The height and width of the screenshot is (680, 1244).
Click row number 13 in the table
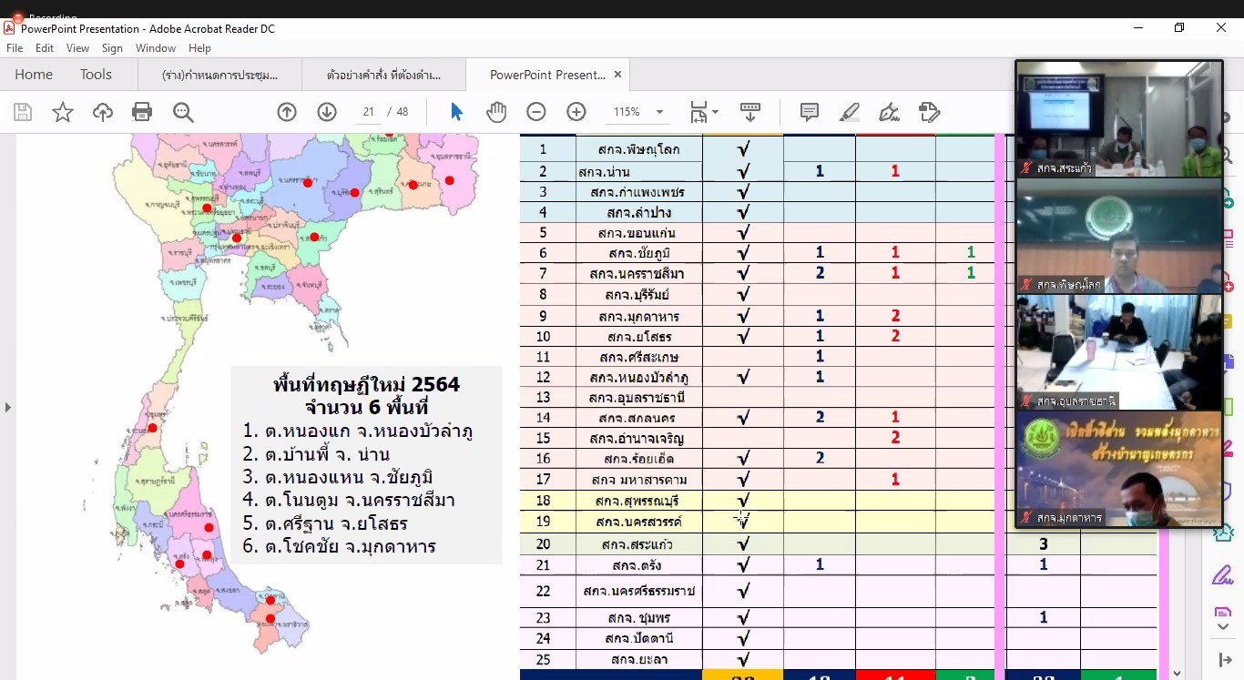coord(544,397)
